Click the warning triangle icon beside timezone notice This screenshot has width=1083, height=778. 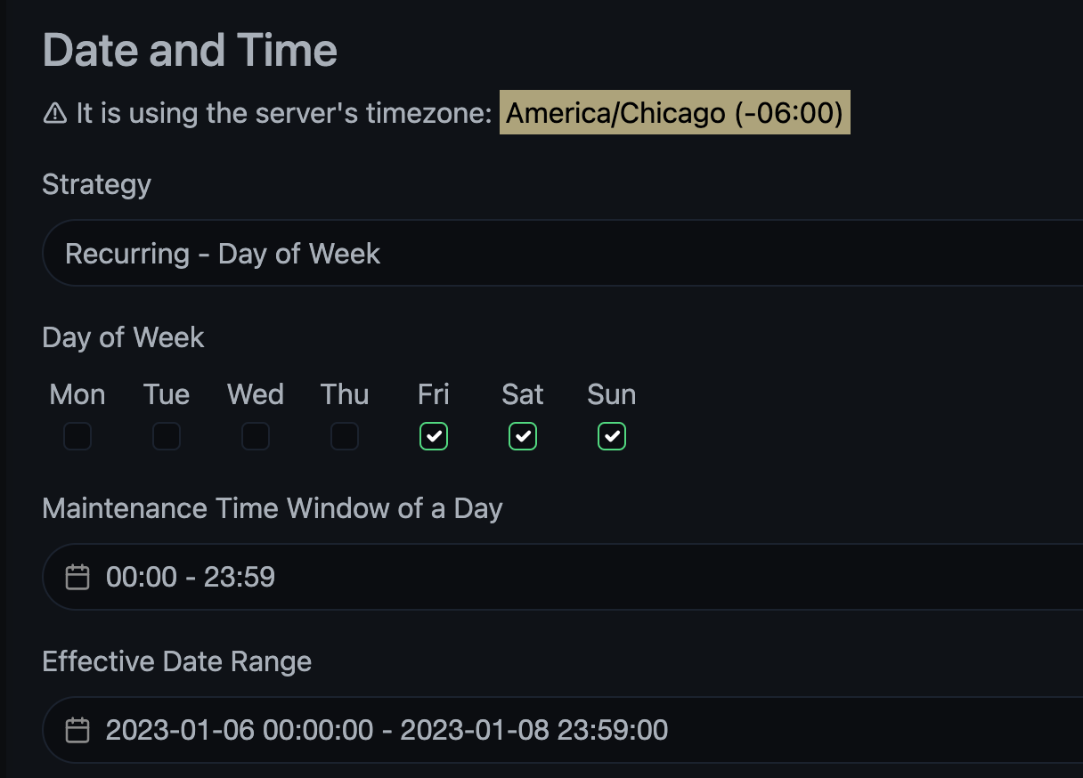(51, 112)
